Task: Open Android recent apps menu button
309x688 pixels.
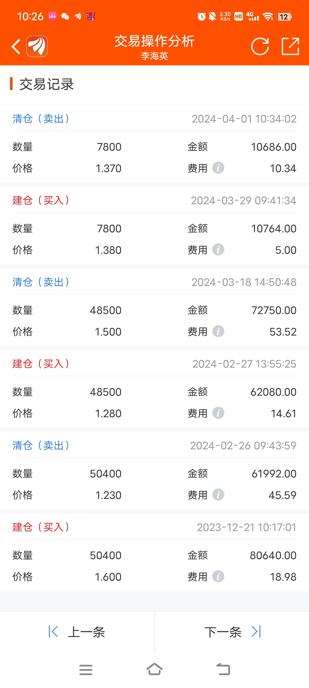Action: (x=86, y=670)
